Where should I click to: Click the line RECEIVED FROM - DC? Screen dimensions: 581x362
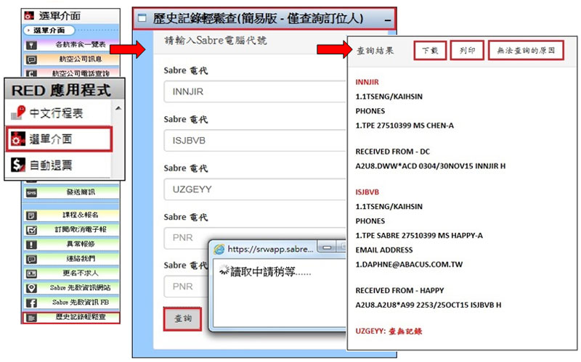392,152
